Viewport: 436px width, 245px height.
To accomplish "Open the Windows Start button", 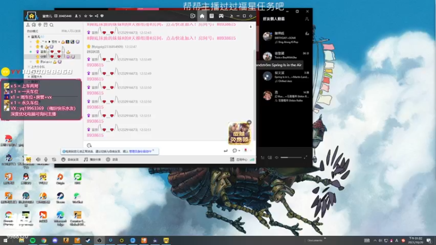I will point(5,241).
